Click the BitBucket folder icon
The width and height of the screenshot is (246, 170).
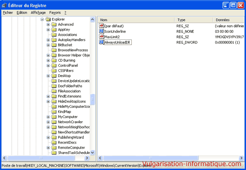coord(54,45)
